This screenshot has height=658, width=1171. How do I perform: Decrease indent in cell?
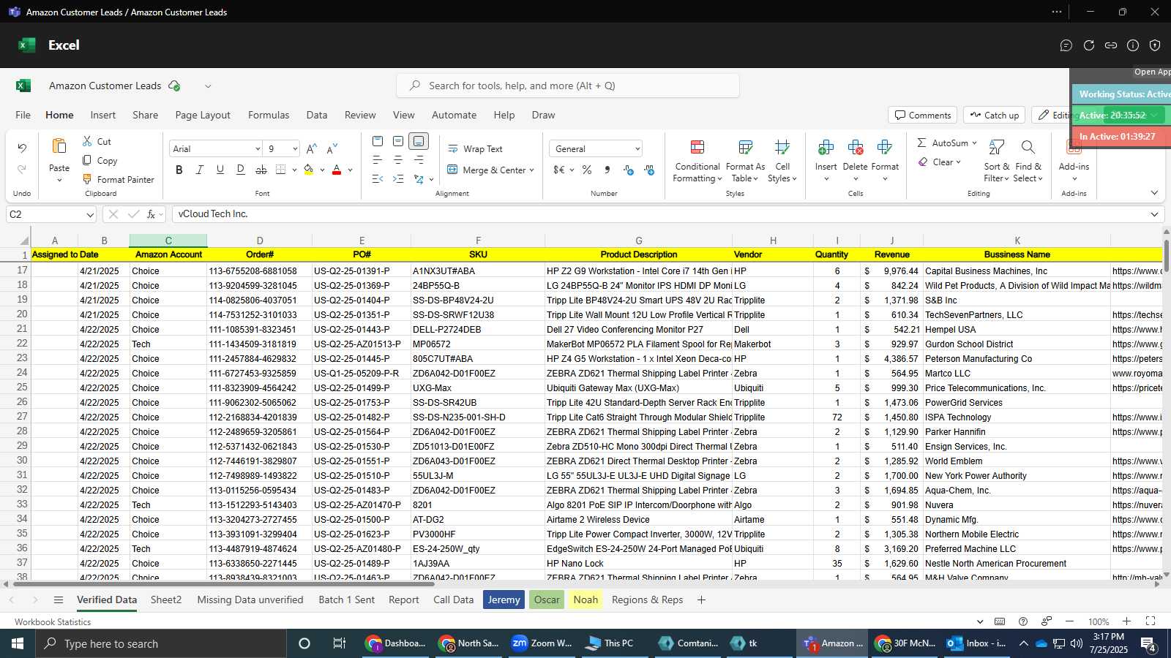[x=378, y=178]
